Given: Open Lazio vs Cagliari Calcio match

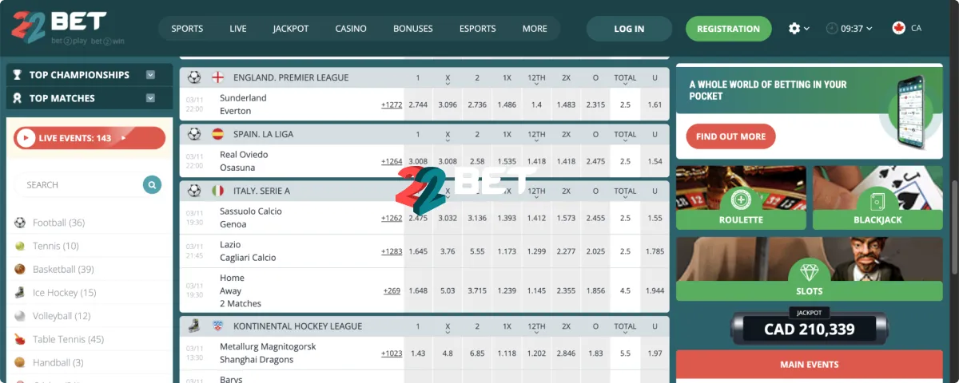Looking at the screenshot, I should pyautogui.click(x=248, y=251).
